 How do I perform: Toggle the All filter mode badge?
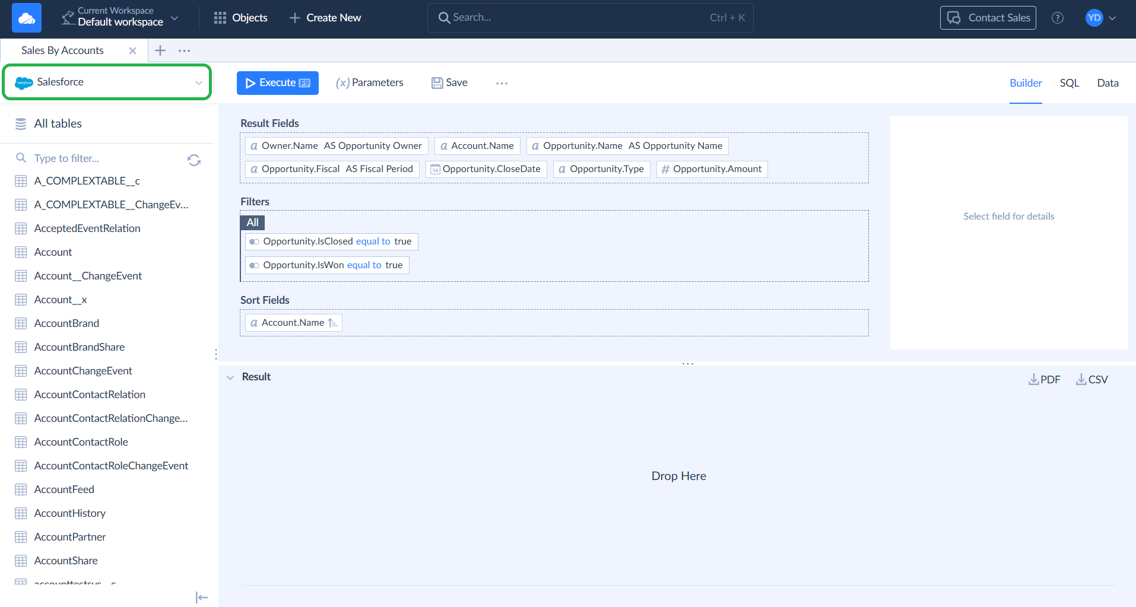252,222
